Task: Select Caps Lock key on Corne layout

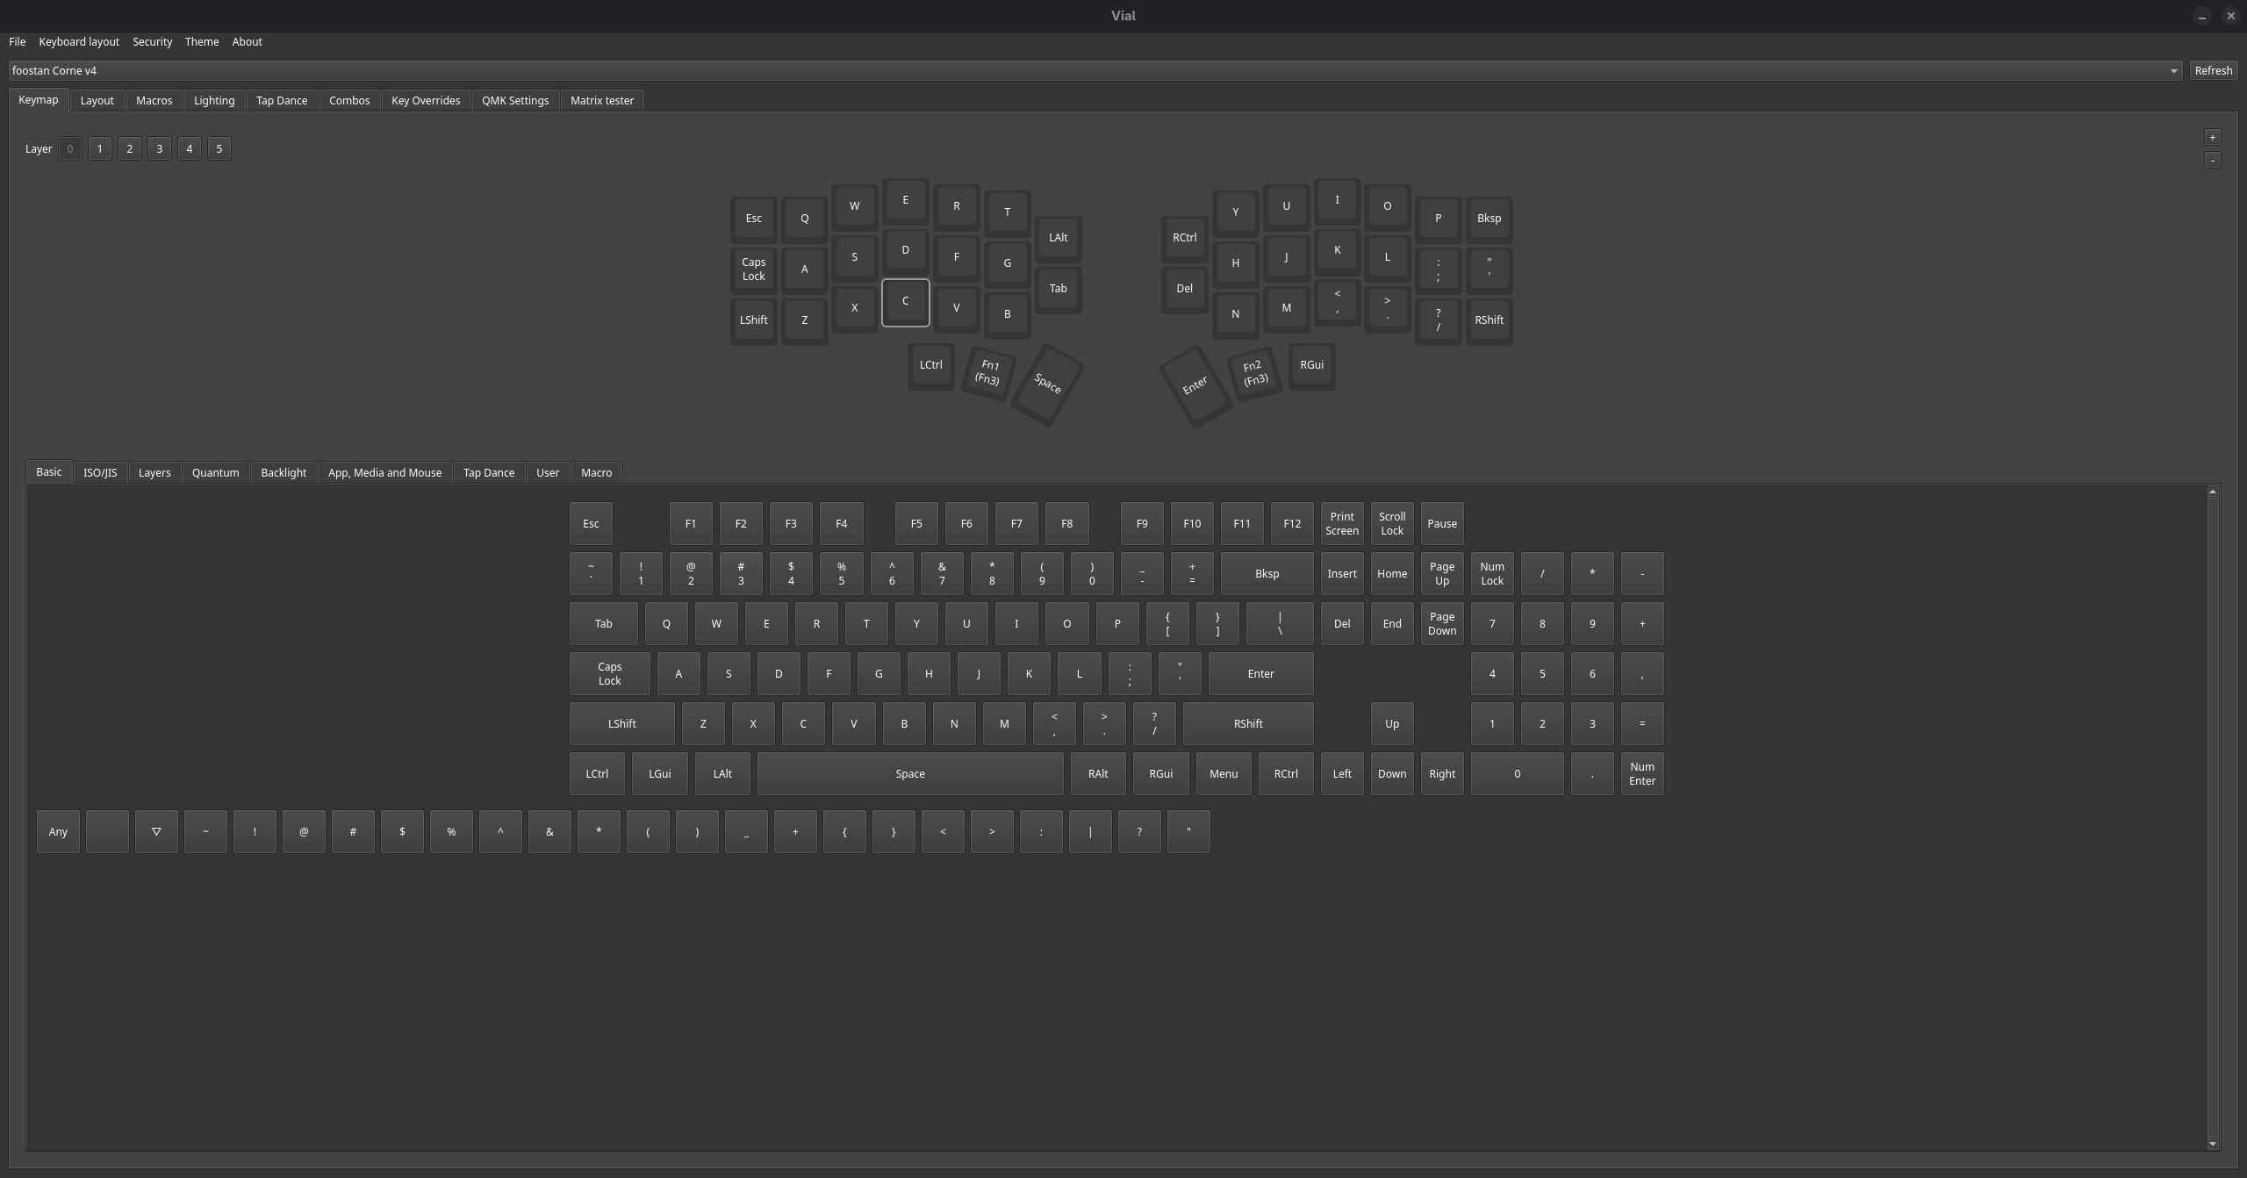Action: tap(753, 269)
